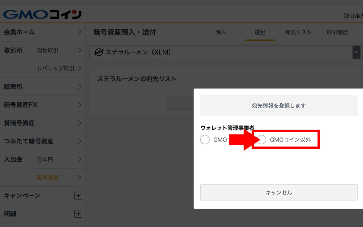Screen dimensions: 363x227
Task: Click the キャンセル button
Action: click(x=279, y=193)
